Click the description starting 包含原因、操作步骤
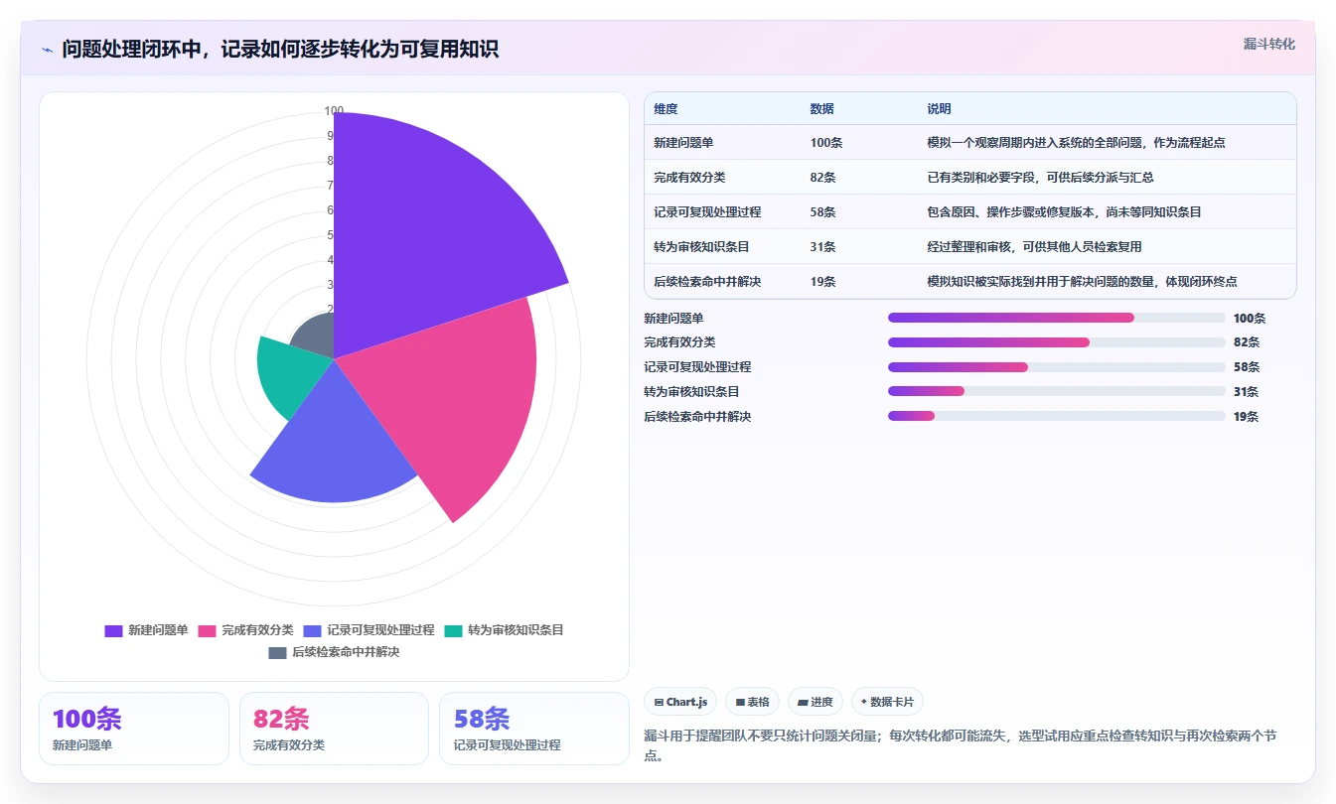Image resolution: width=1336 pixels, height=804 pixels. click(x=1064, y=212)
